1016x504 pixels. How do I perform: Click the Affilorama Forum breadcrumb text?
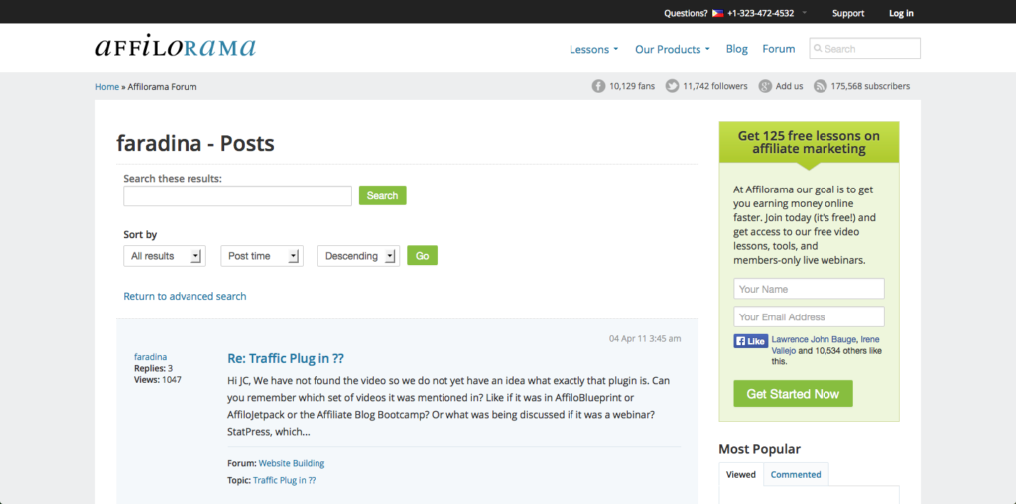coord(162,86)
